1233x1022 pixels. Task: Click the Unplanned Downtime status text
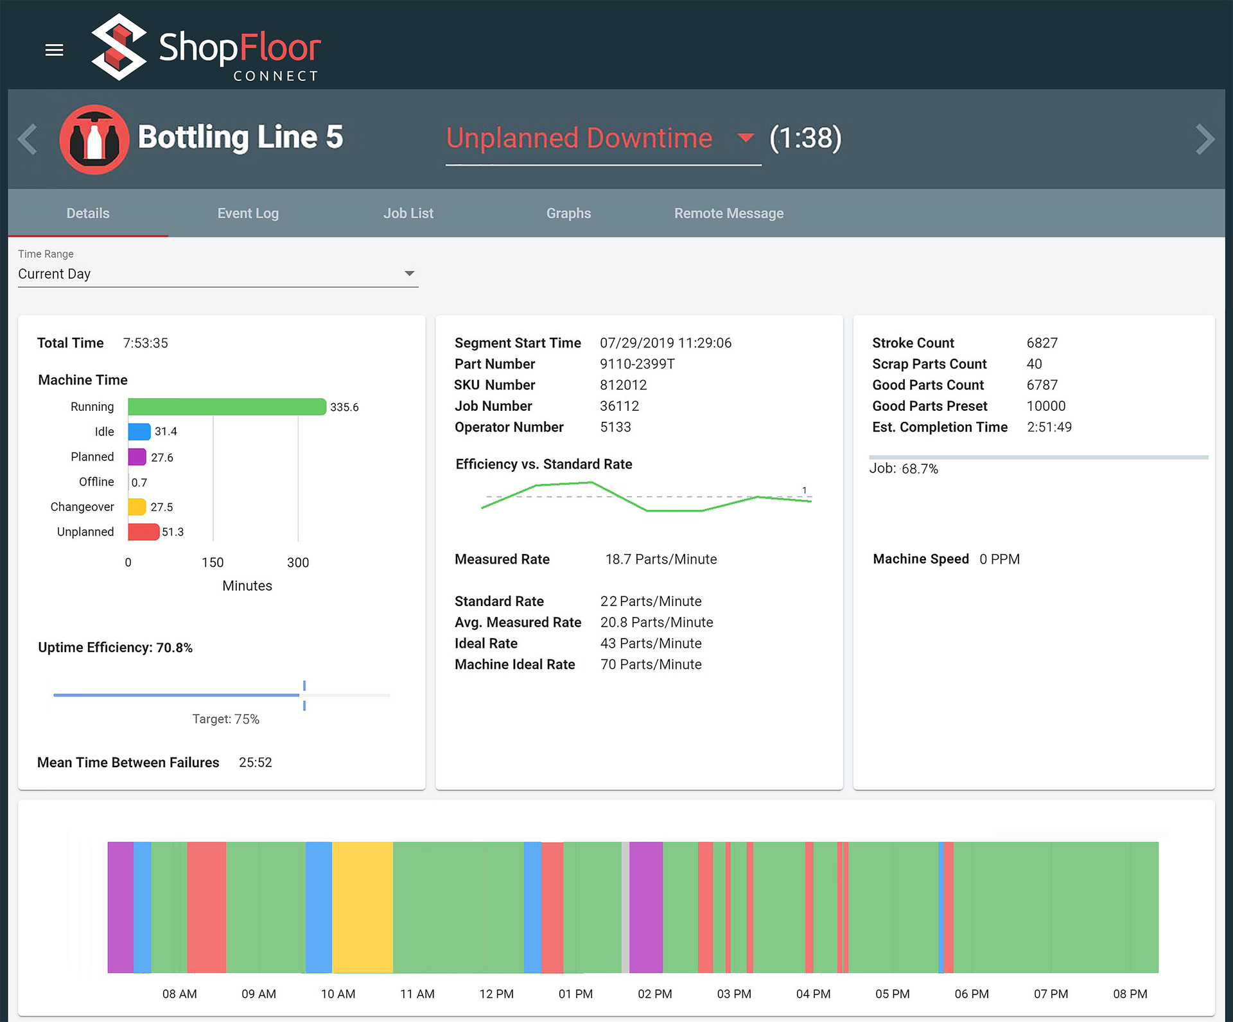[579, 138]
